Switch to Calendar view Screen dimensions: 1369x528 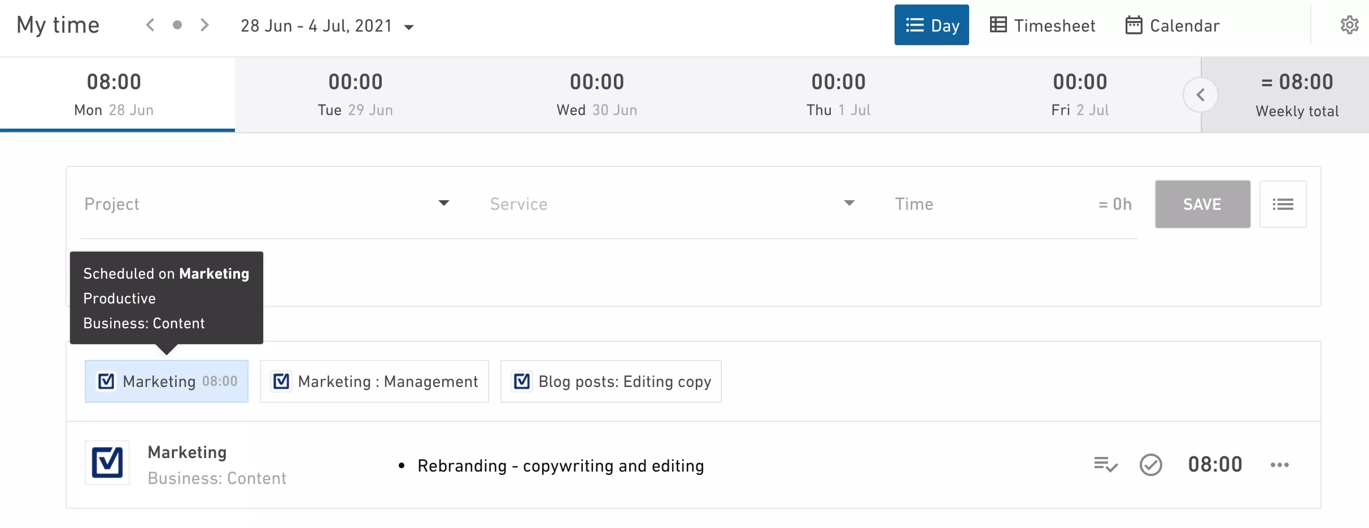click(1172, 25)
